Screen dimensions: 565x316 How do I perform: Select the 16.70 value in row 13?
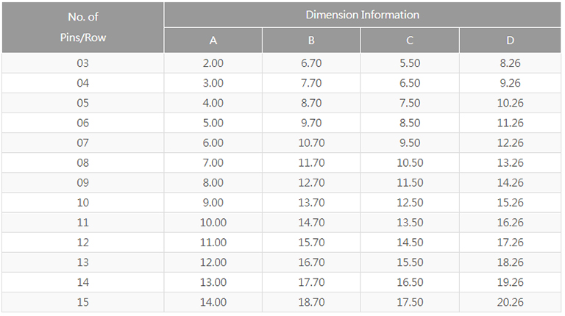click(311, 262)
